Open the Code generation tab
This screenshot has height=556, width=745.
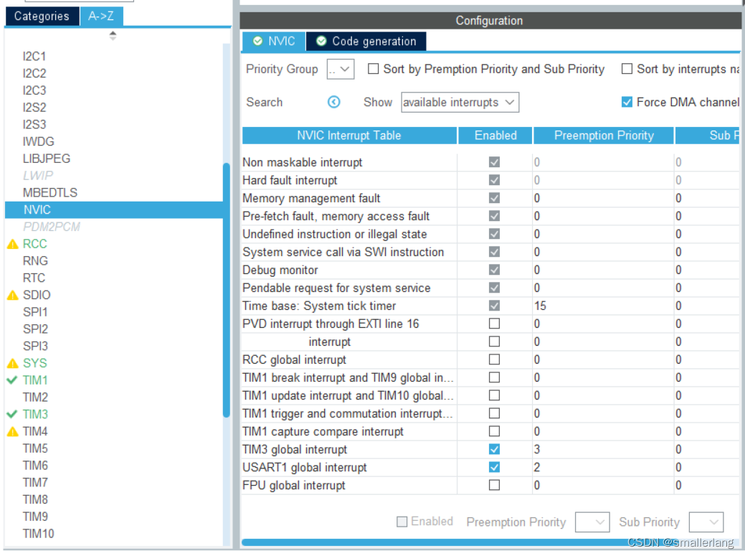(366, 42)
